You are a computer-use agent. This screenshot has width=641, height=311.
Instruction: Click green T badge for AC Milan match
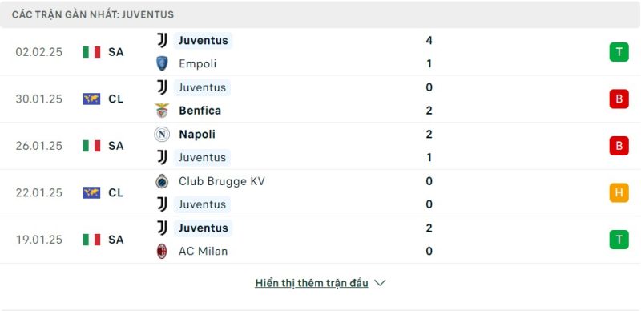click(619, 240)
